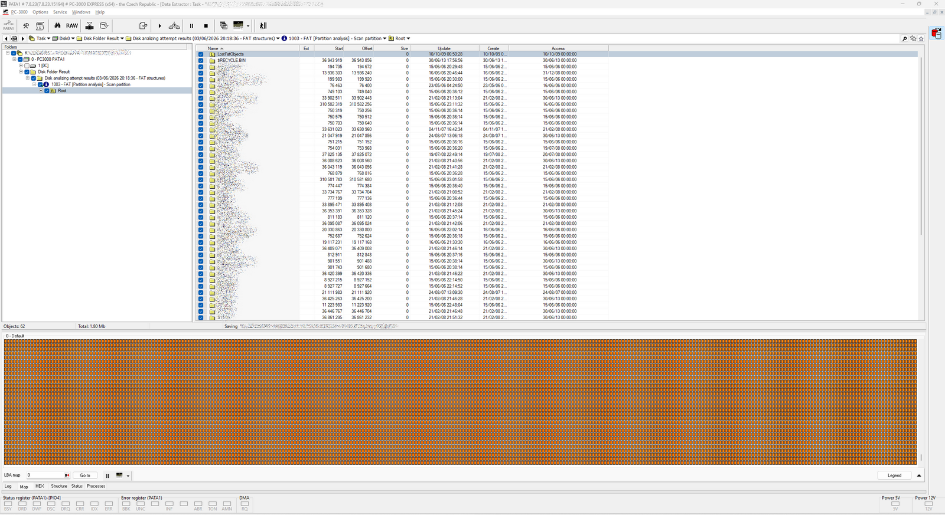Open the dropdown arrow beside the bottom map icon
945x515 pixels.
(128, 475)
